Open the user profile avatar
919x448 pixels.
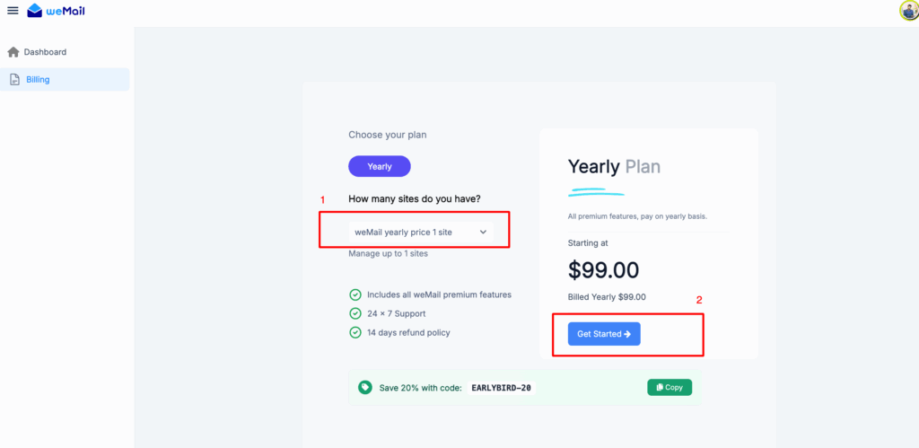(908, 11)
